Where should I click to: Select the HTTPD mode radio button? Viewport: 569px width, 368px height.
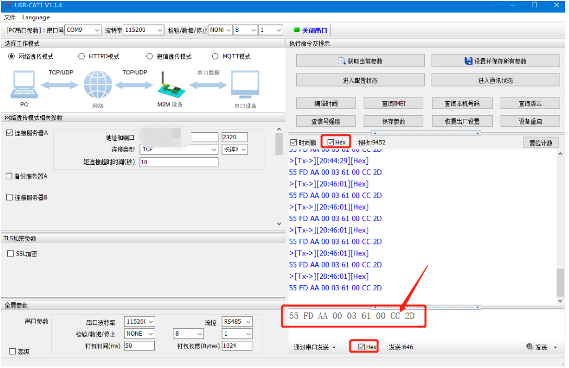click(x=82, y=56)
